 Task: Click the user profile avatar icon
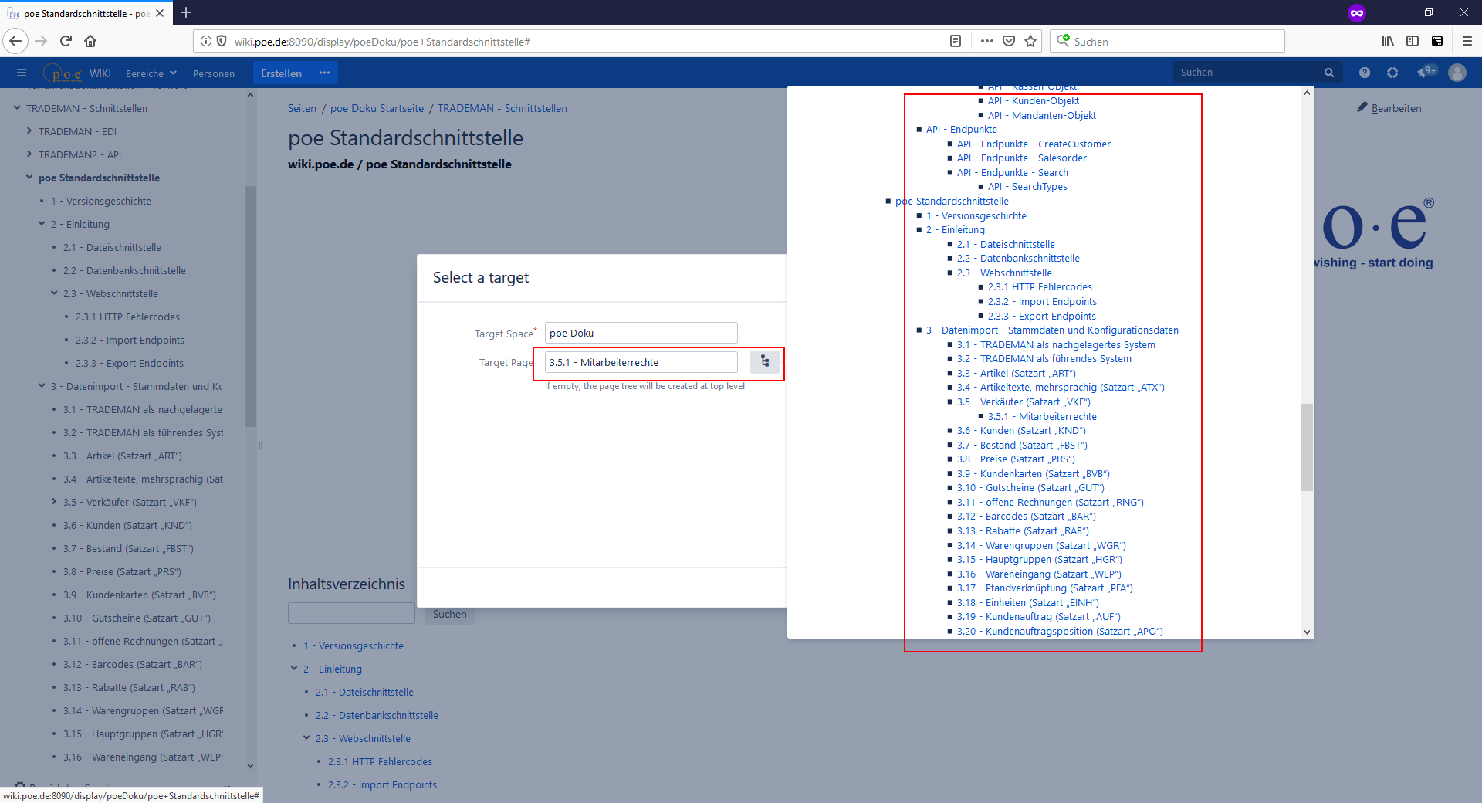click(x=1457, y=73)
